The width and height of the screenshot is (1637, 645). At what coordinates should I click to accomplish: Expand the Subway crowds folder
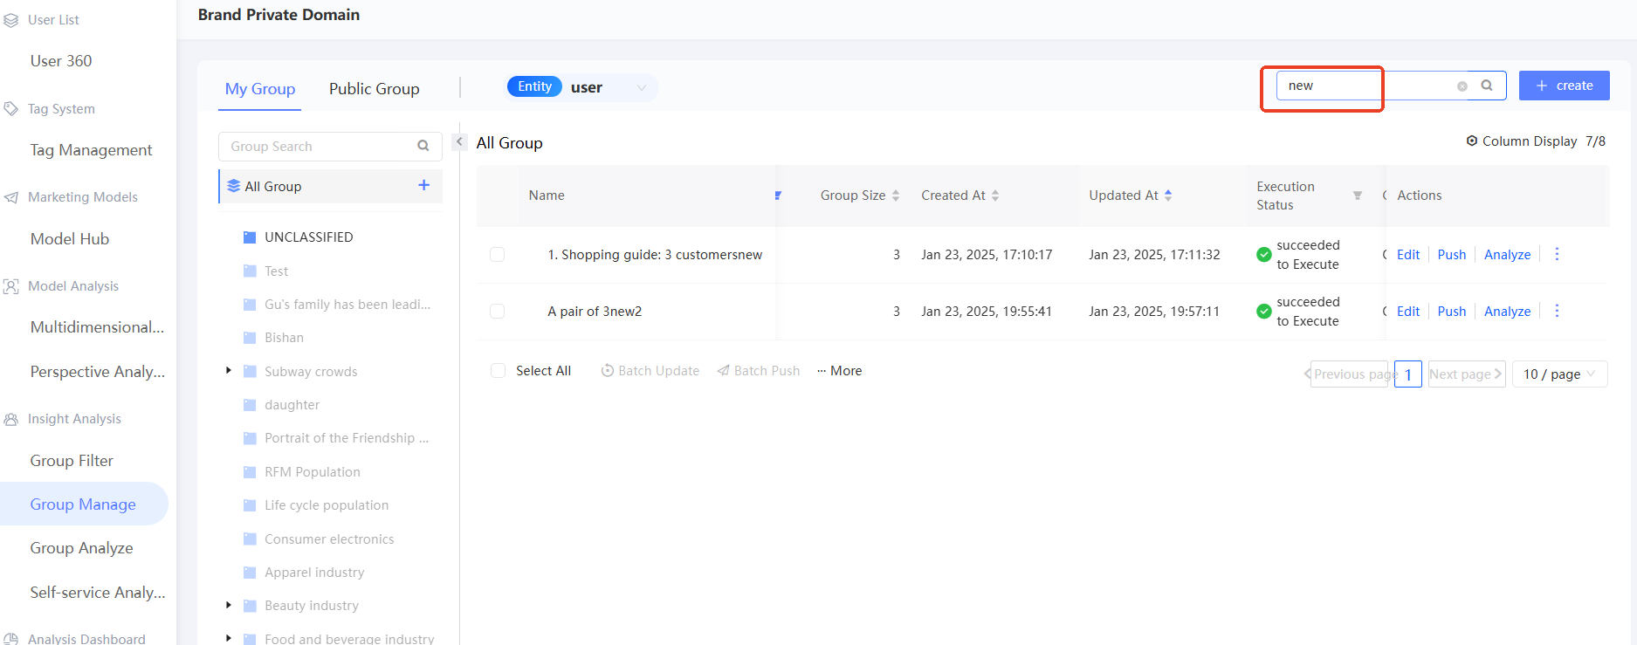229,371
